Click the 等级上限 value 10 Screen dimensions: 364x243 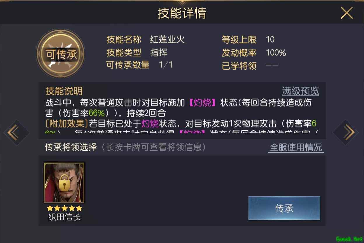coord(270,39)
